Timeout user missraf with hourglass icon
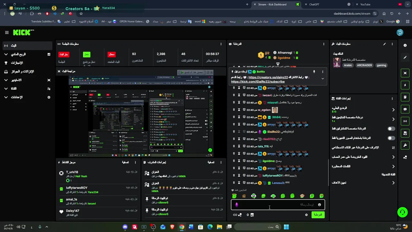 239,102
